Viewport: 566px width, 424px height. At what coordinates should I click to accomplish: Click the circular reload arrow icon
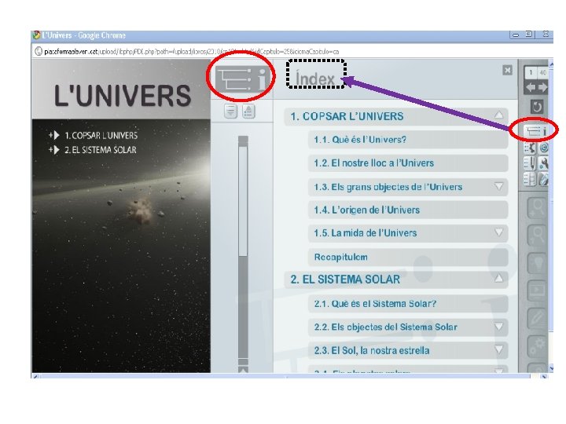click(x=536, y=107)
